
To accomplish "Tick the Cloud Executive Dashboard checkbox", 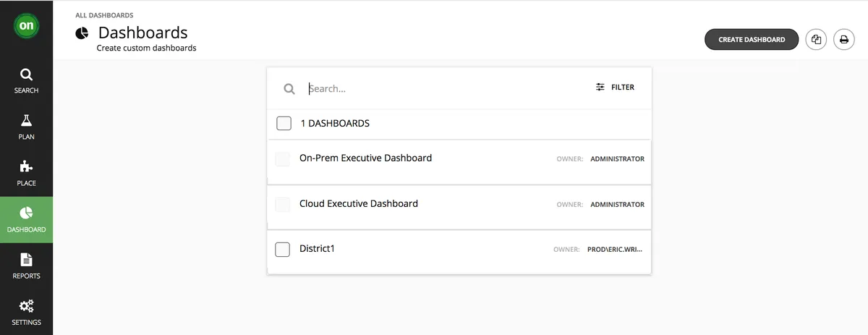I will [283, 205].
